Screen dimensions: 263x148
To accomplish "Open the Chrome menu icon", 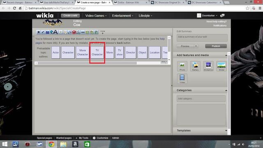I will tap(260, 8).
